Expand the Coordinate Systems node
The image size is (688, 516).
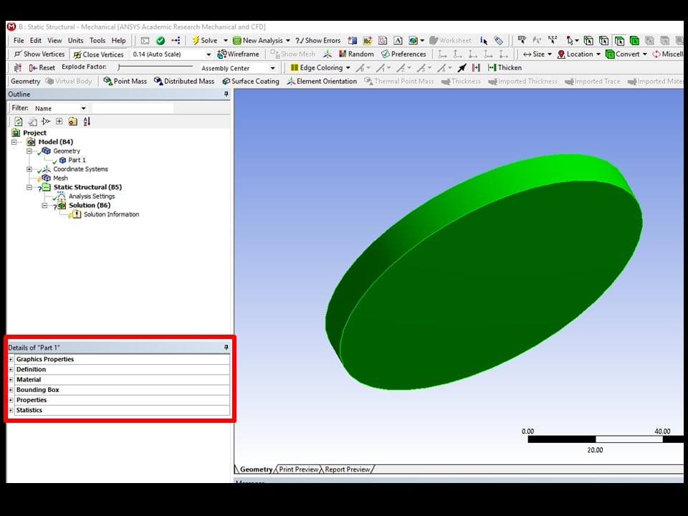pyautogui.click(x=29, y=169)
